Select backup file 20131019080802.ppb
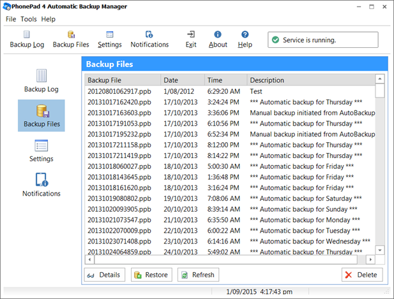This screenshot has height=299, width=394. (x=119, y=198)
